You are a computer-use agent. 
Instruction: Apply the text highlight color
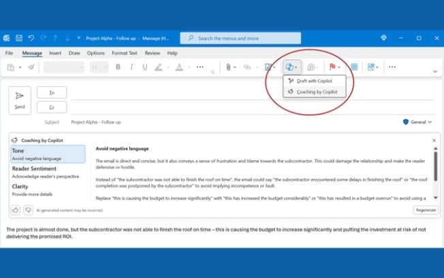tap(158, 67)
